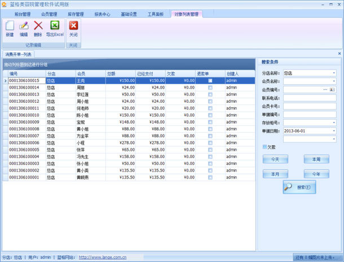Check 退款单 box for order 0001306100014

210,88
